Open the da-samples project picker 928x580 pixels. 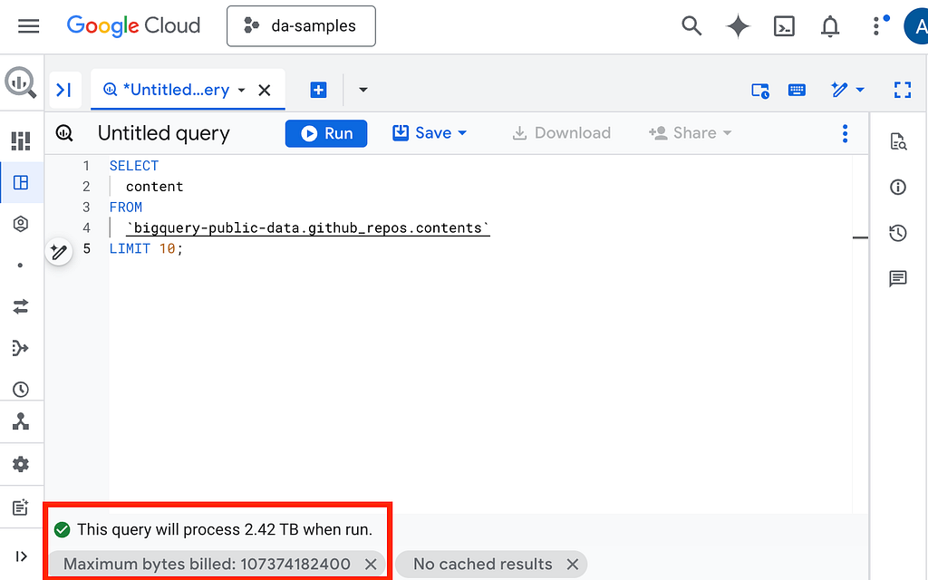[x=301, y=26]
